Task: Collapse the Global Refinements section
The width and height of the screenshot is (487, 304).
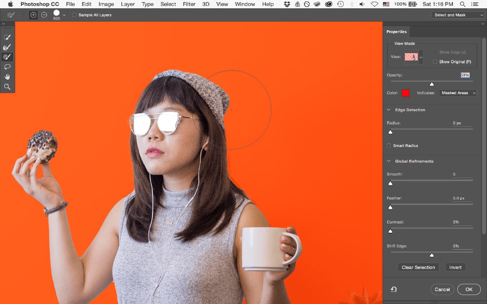Action: 389,161
